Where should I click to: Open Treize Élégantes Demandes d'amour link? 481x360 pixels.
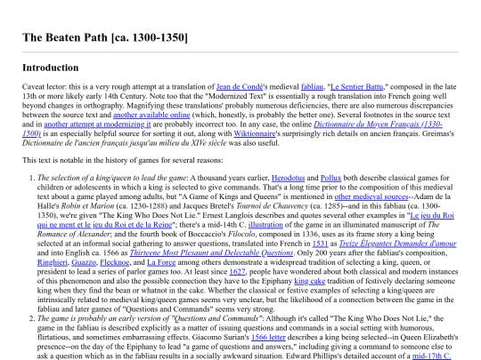397,244
